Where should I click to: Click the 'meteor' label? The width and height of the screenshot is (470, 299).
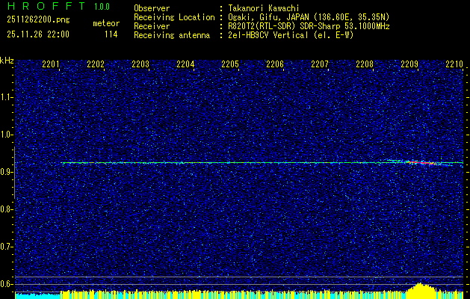tap(106, 23)
